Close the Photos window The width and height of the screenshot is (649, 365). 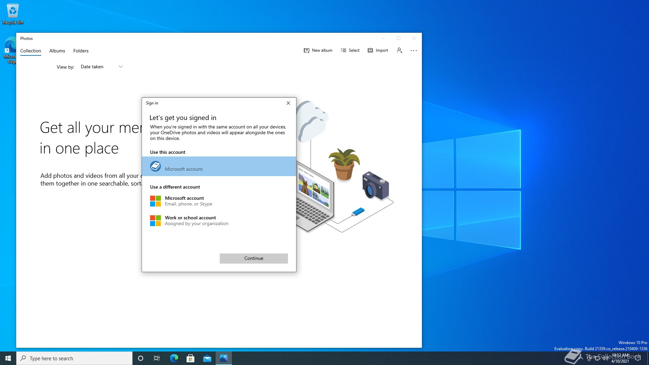click(x=414, y=38)
